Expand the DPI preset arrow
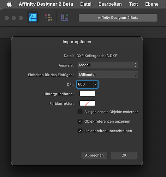This screenshot has width=166, height=177. tap(95, 84)
